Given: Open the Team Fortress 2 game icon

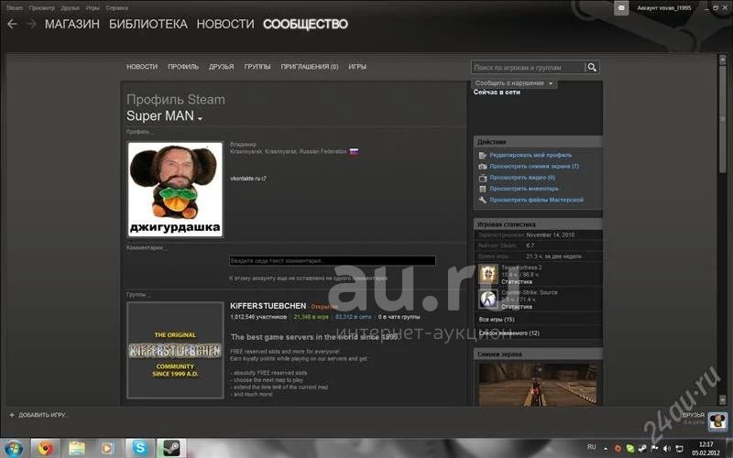Looking at the screenshot, I should [x=488, y=274].
